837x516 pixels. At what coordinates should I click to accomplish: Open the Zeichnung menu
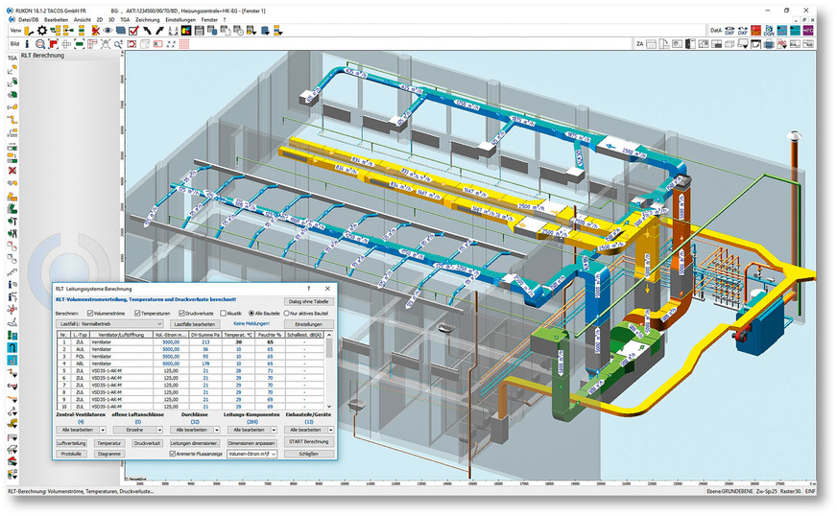148,19
